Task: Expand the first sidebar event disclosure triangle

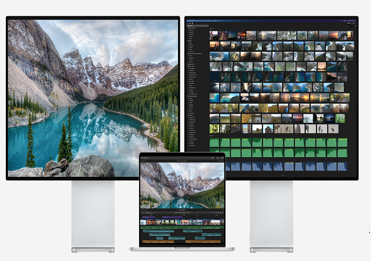Action: click(188, 28)
